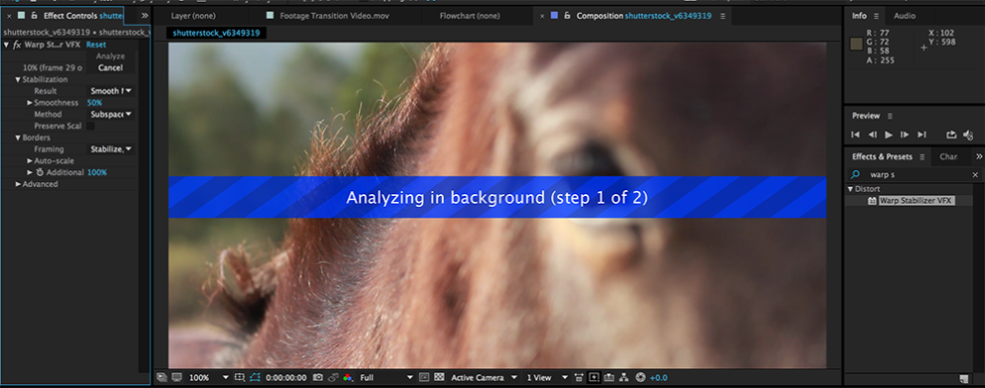
Task: Open the Method Subspace dropdown
Action: pos(111,114)
